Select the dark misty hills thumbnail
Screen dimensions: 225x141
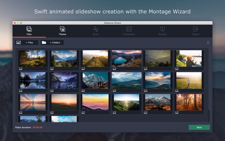(158, 58)
